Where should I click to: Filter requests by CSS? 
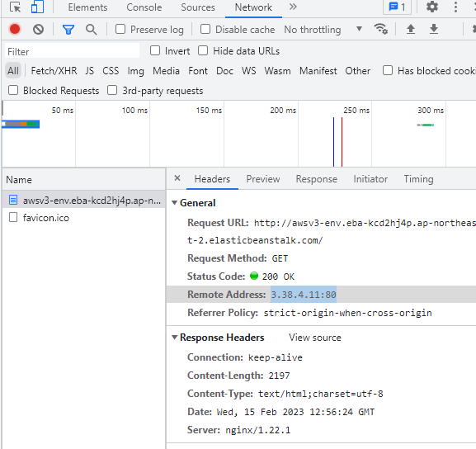111,71
